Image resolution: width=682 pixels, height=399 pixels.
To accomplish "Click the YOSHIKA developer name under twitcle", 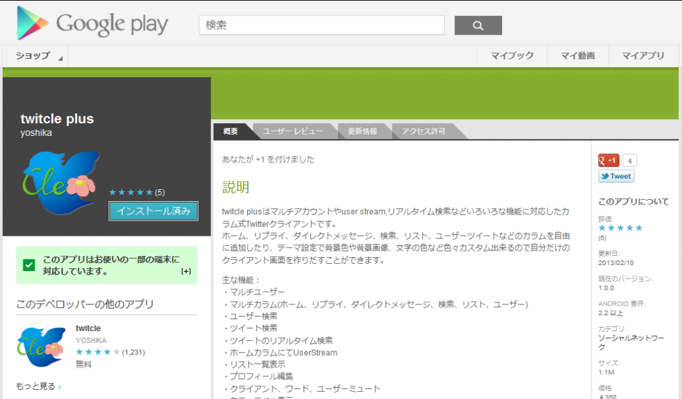I will click(91, 340).
